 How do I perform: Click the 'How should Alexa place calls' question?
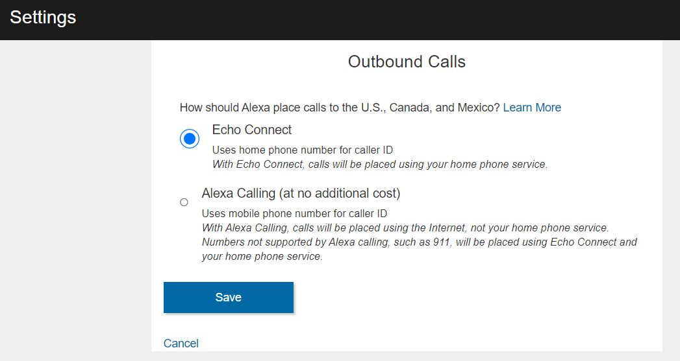click(x=340, y=108)
